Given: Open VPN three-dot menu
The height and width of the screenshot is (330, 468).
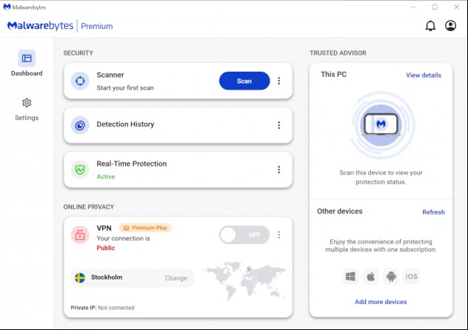Looking at the screenshot, I should (x=278, y=235).
